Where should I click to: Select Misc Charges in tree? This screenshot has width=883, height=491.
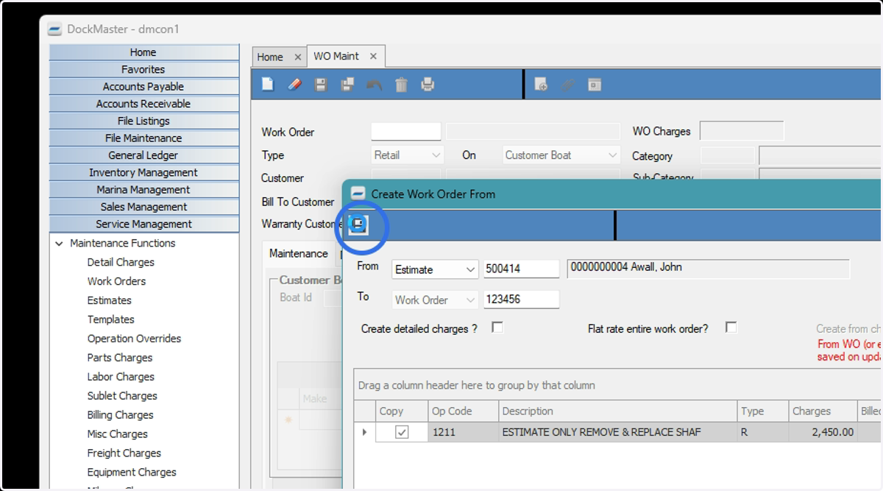[x=117, y=434]
